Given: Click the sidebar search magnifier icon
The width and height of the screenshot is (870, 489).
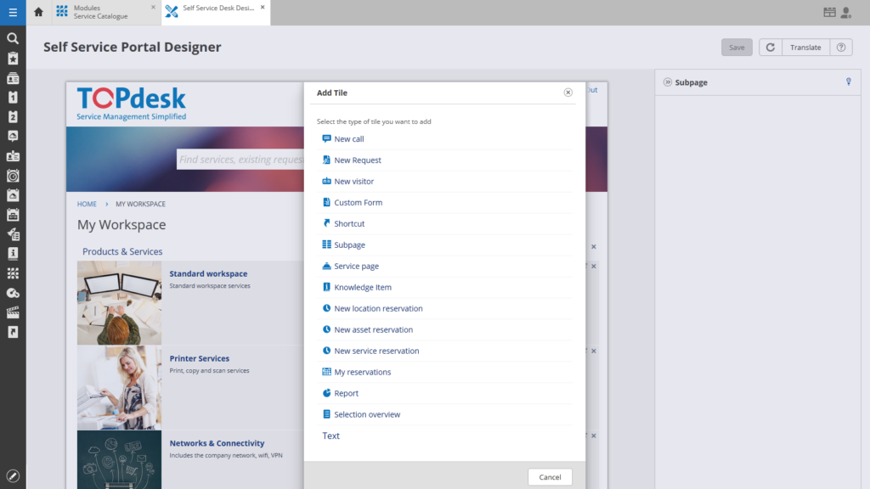Looking at the screenshot, I should (13, 38).
